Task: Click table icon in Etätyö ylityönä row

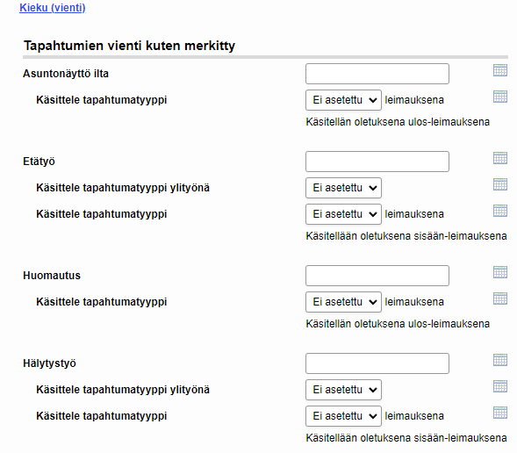Action: coord(499,184)
